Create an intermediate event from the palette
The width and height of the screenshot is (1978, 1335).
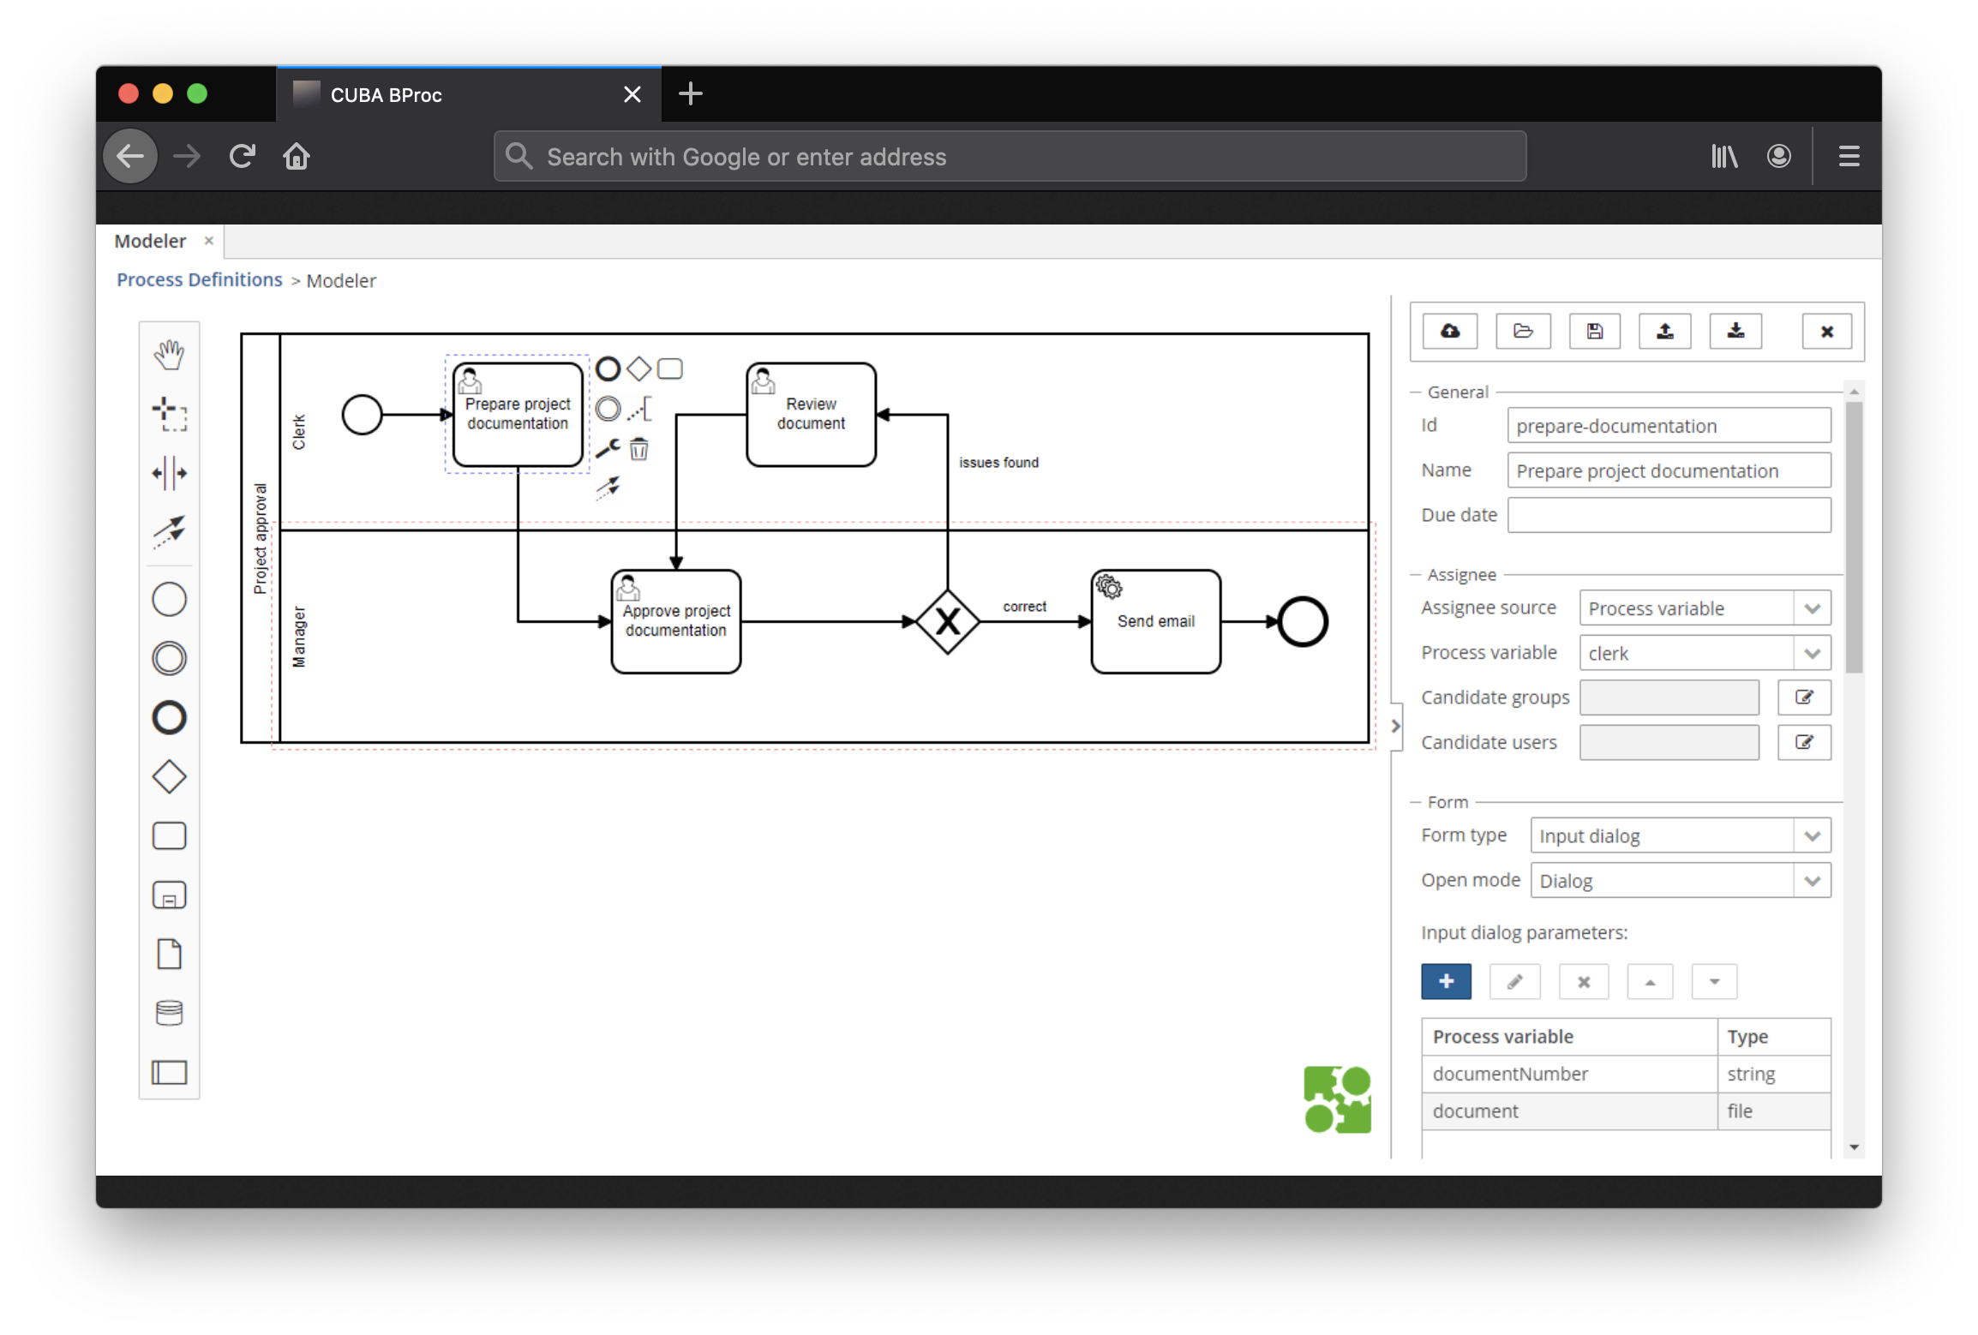(169, 658)
